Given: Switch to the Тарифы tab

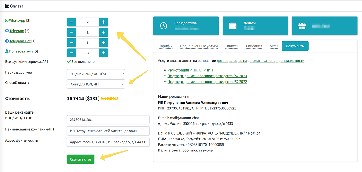Looking at the screenshot, I should click(x=166, y=46).
